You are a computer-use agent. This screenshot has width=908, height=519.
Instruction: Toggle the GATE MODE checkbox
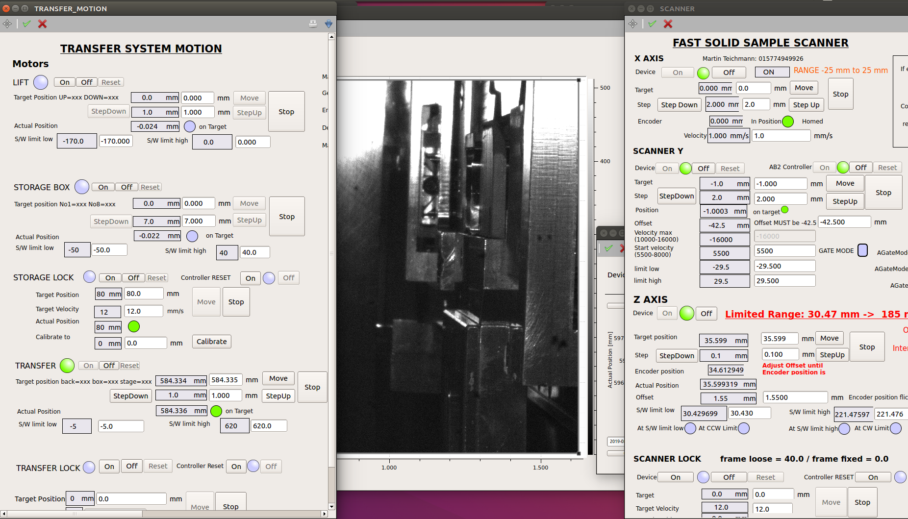[862, 250]
